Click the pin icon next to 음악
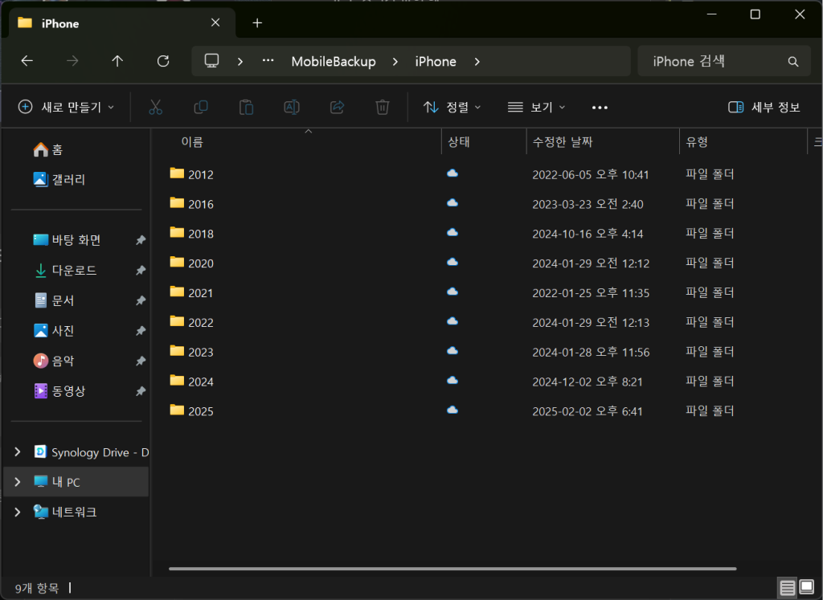 pyautogui.click(x=141, y=361)
